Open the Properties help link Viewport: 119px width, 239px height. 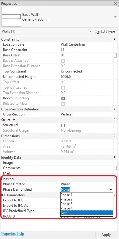coord(12,234)
